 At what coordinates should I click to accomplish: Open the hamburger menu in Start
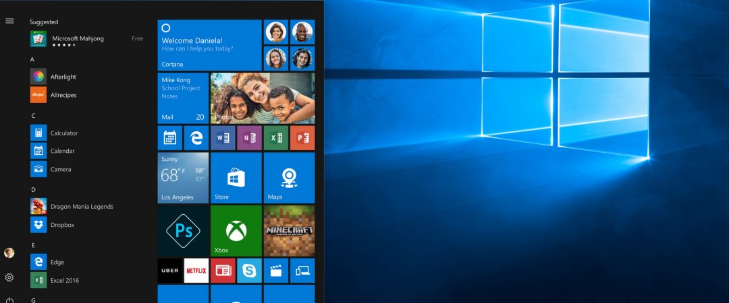click(9, 21)
